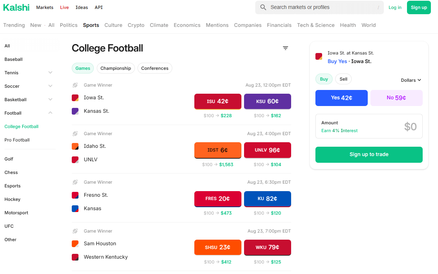Go to the Economics category
This screenshot has width=438, height=274.
click(x=187, y=25)
